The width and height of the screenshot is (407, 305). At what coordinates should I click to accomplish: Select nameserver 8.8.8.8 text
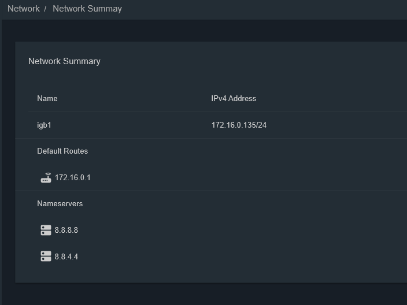tap(66, 230)
